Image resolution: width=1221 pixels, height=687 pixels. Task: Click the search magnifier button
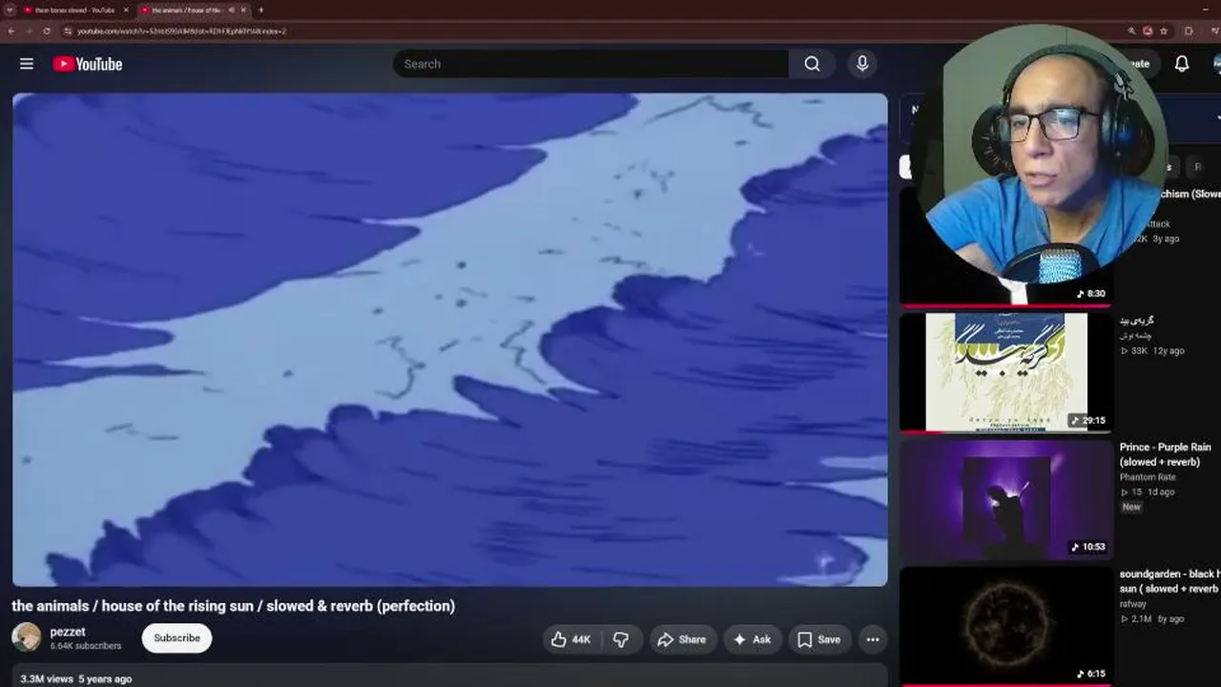(812, 64)
